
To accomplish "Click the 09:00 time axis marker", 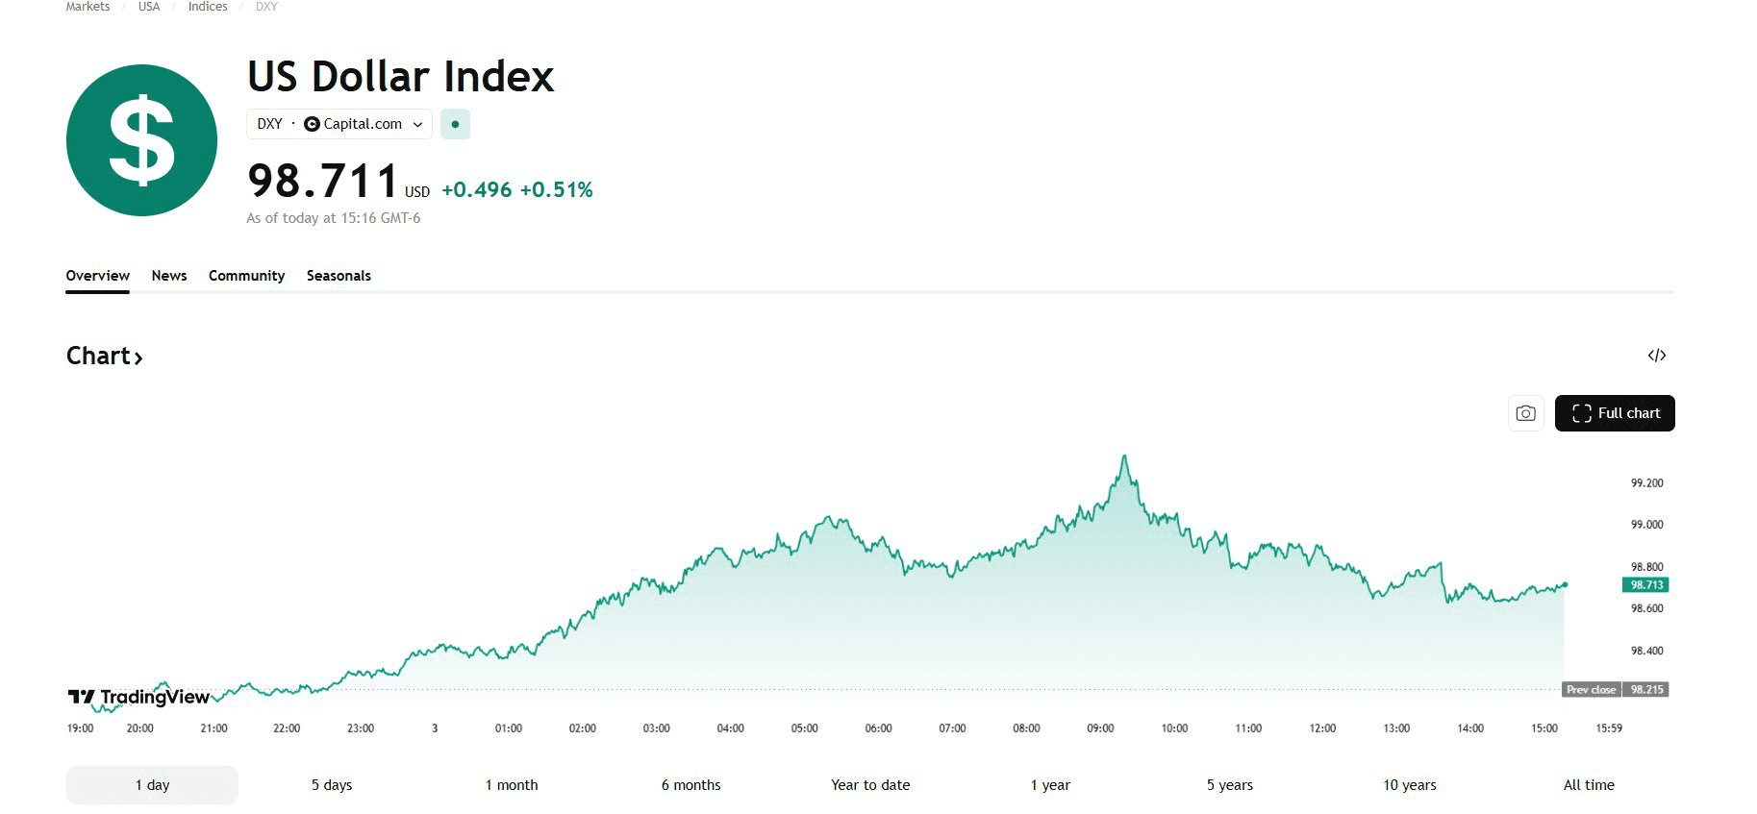I will 1100,728.
